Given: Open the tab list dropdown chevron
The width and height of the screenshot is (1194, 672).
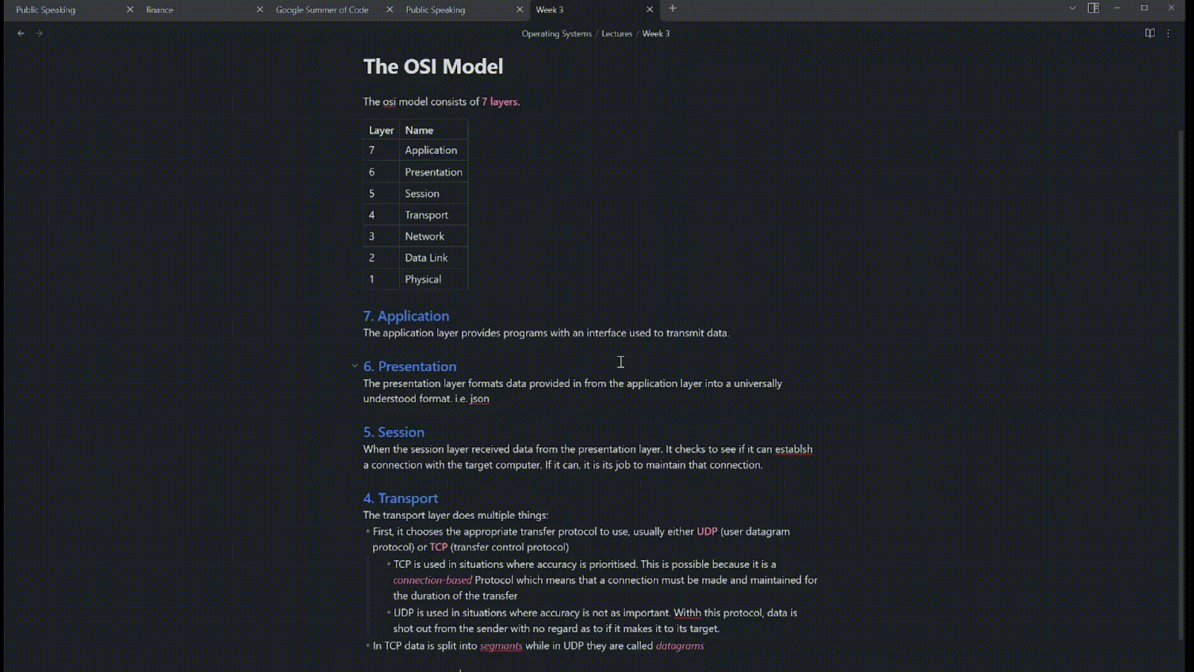Looking at the screenshot, I should coord(1072,9).
